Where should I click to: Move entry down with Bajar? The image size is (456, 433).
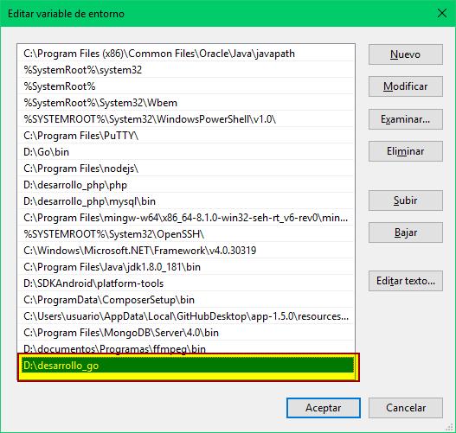(406, 232)
